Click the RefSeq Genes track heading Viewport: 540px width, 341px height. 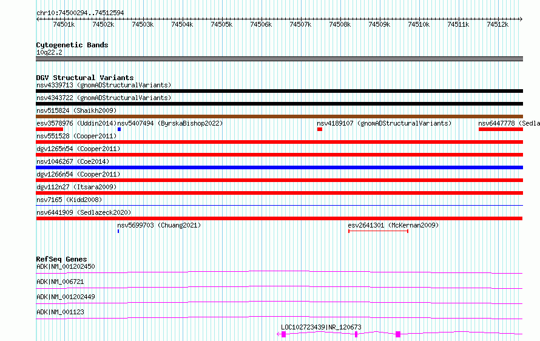pos(61,259)
